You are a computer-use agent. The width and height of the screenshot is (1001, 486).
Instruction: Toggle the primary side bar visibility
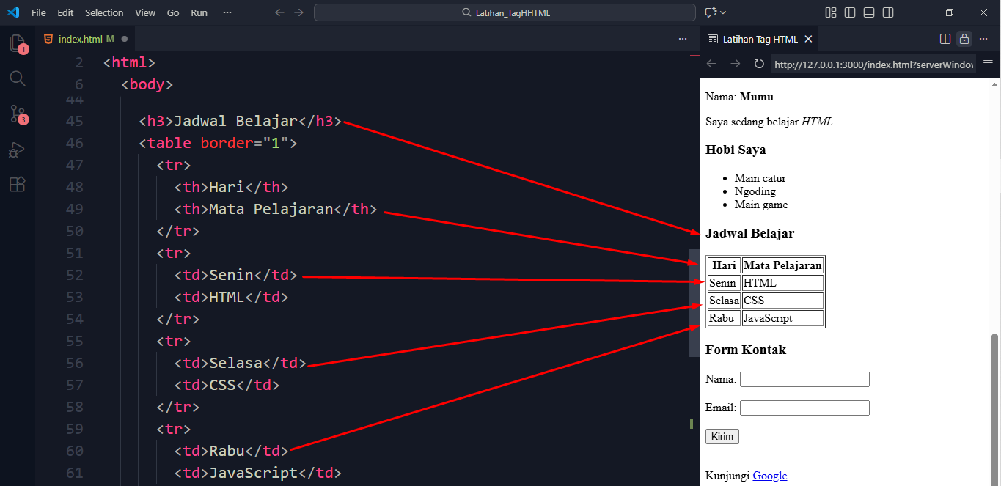click(x=850, y=12)
